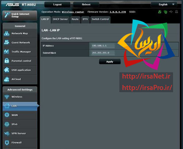This screenshot has height=149, width=183.
Task: Open Quick Internet Setup wizard
Action: pos(20,15)
